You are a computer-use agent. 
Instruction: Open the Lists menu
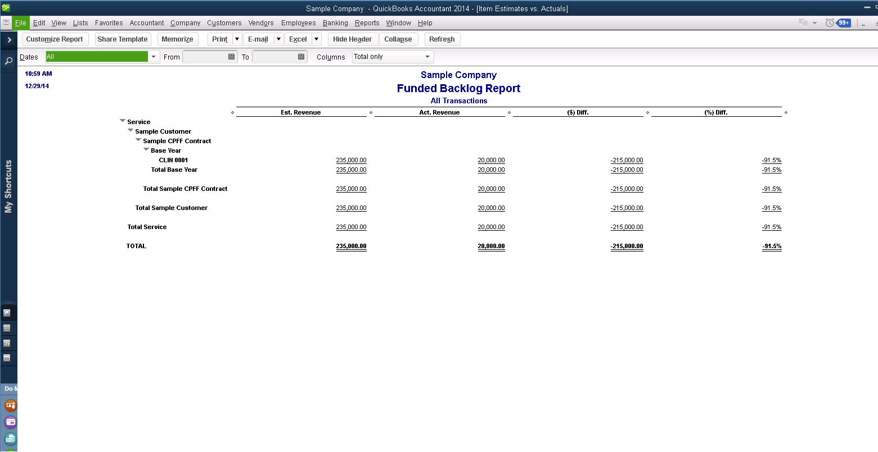coord(80,23)
